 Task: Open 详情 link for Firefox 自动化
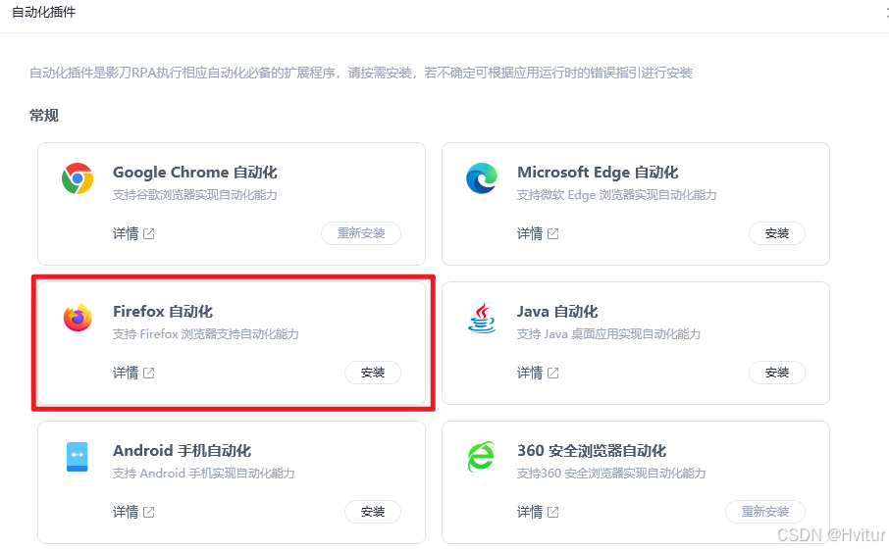pos(126,373)
